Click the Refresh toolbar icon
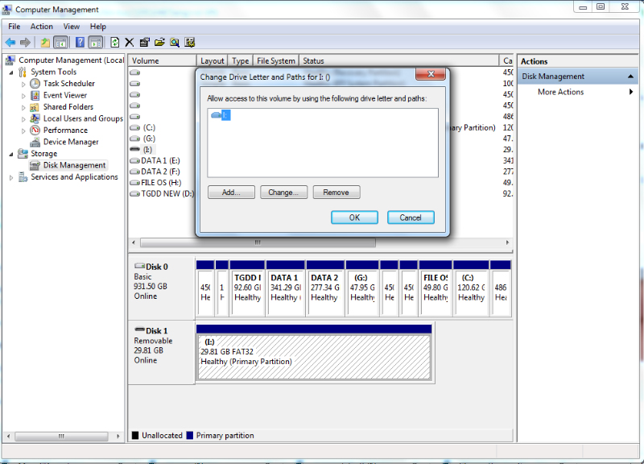 [x=114, y=42]
